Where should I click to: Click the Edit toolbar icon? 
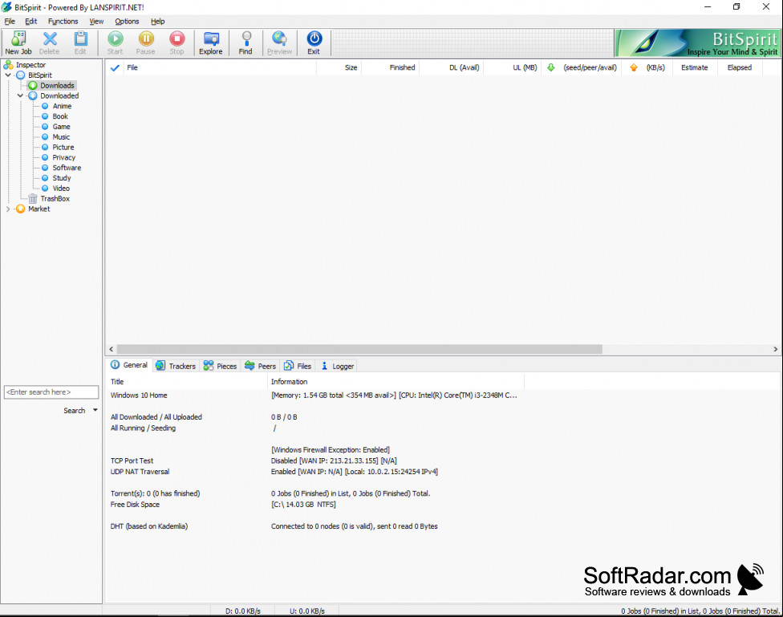80,39
